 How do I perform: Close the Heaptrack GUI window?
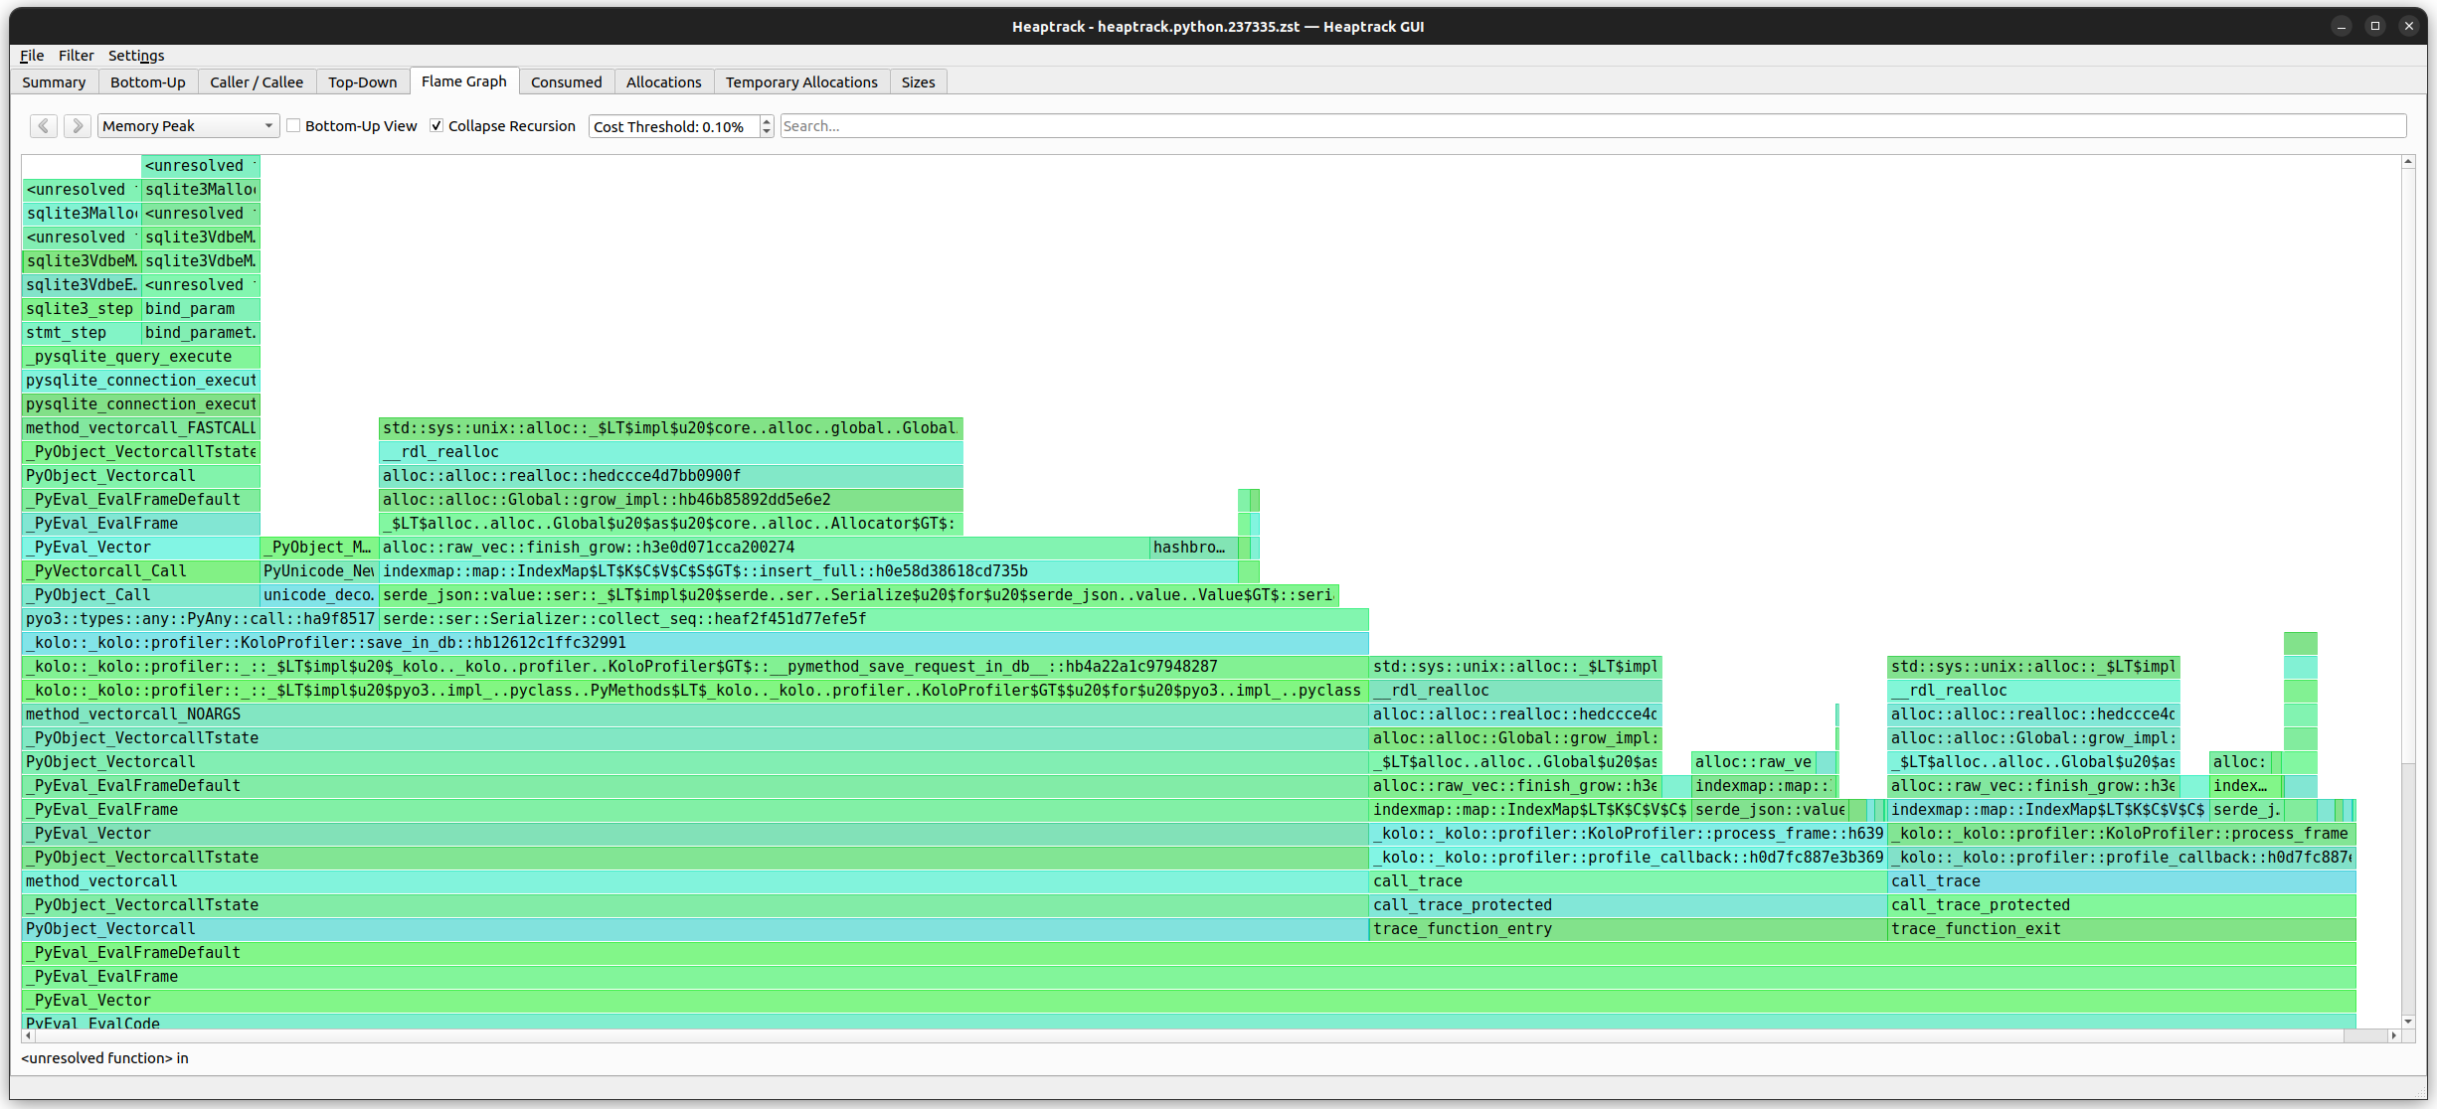[x=2409, y=27]
